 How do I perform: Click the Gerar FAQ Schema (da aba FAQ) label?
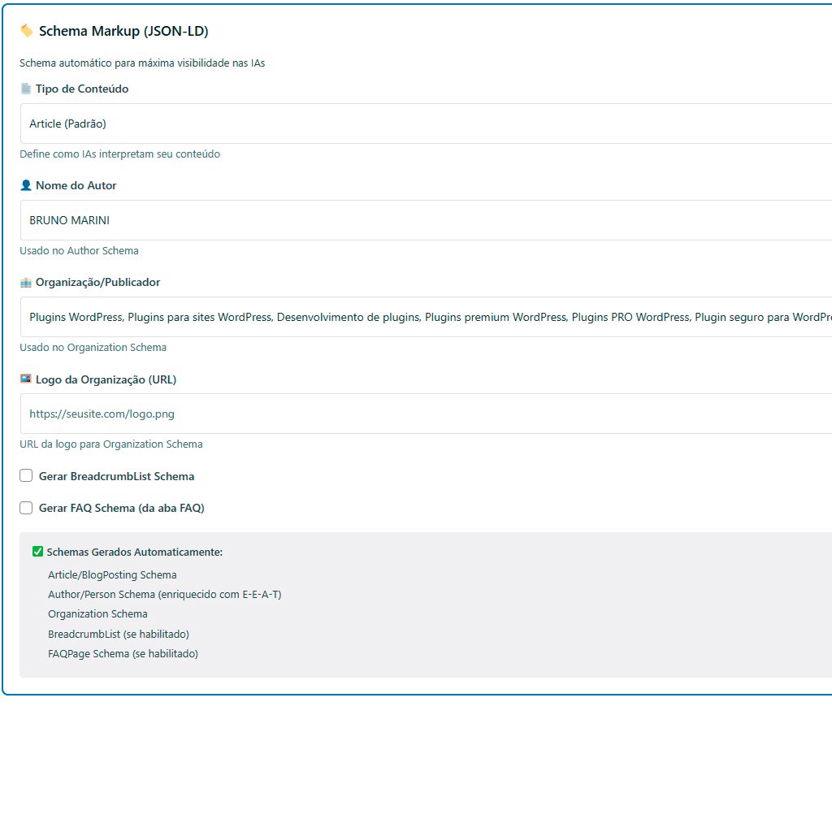[x=121, y=508]
